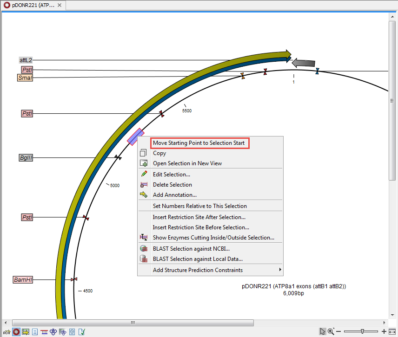
Task: Choose Move Starting Point to Selection Start
Action: coord(199,143)
